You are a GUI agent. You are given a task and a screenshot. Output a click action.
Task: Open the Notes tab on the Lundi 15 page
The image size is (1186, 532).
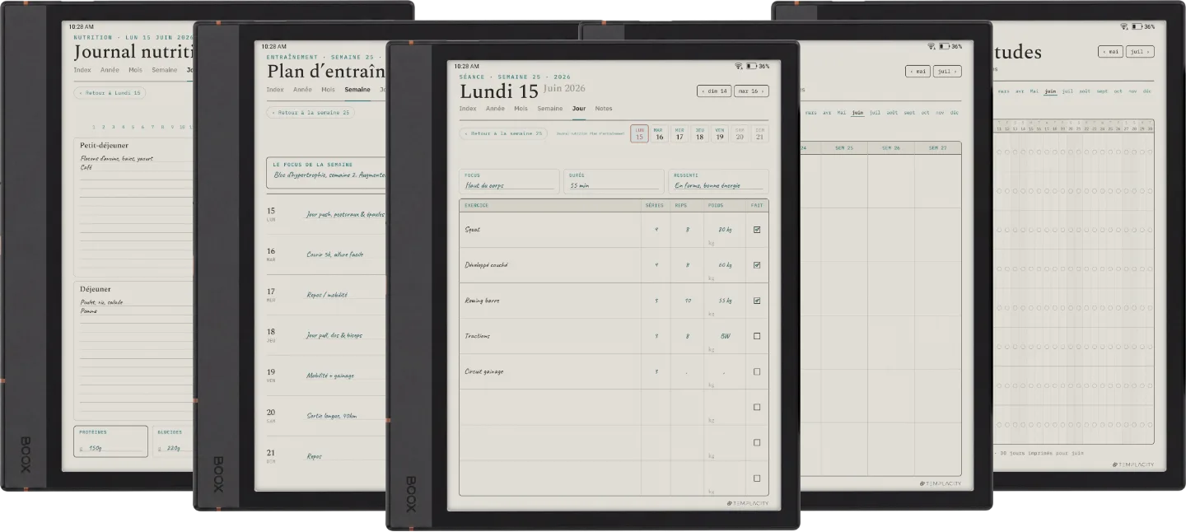pyautogui.click(x=604, y=109)
